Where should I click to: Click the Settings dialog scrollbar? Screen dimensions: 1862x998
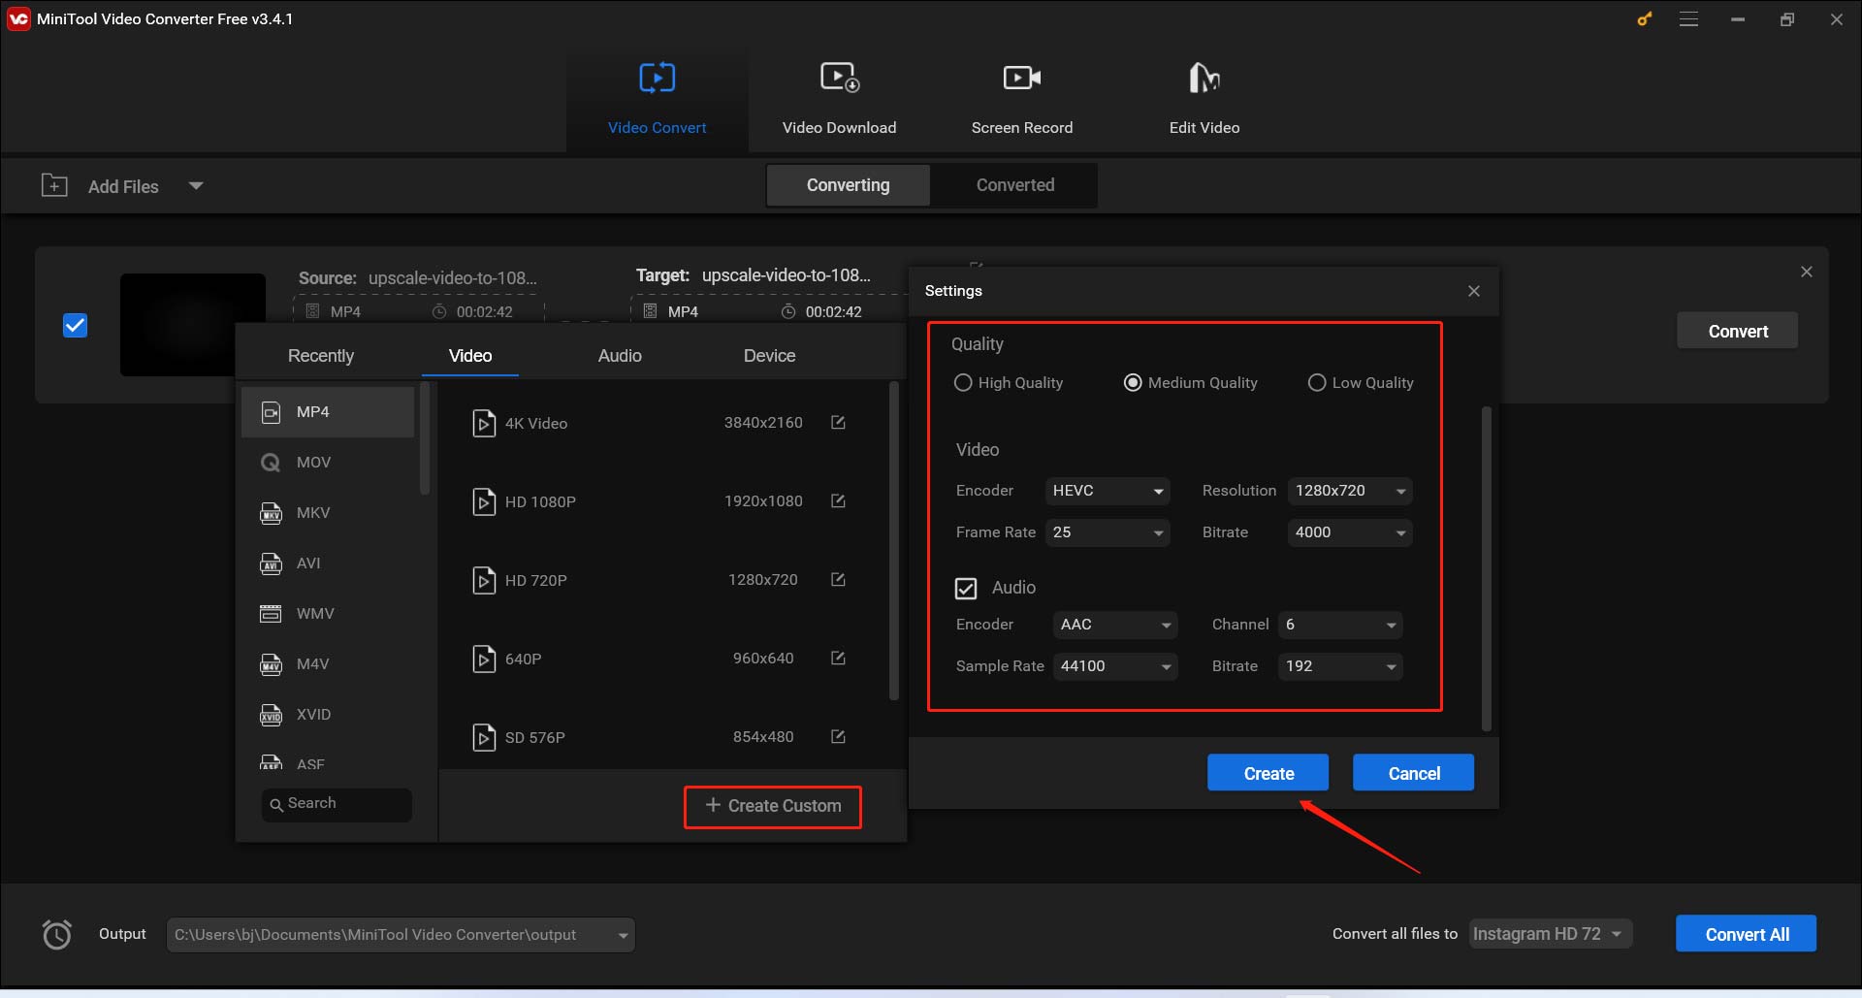(1486, 568)
